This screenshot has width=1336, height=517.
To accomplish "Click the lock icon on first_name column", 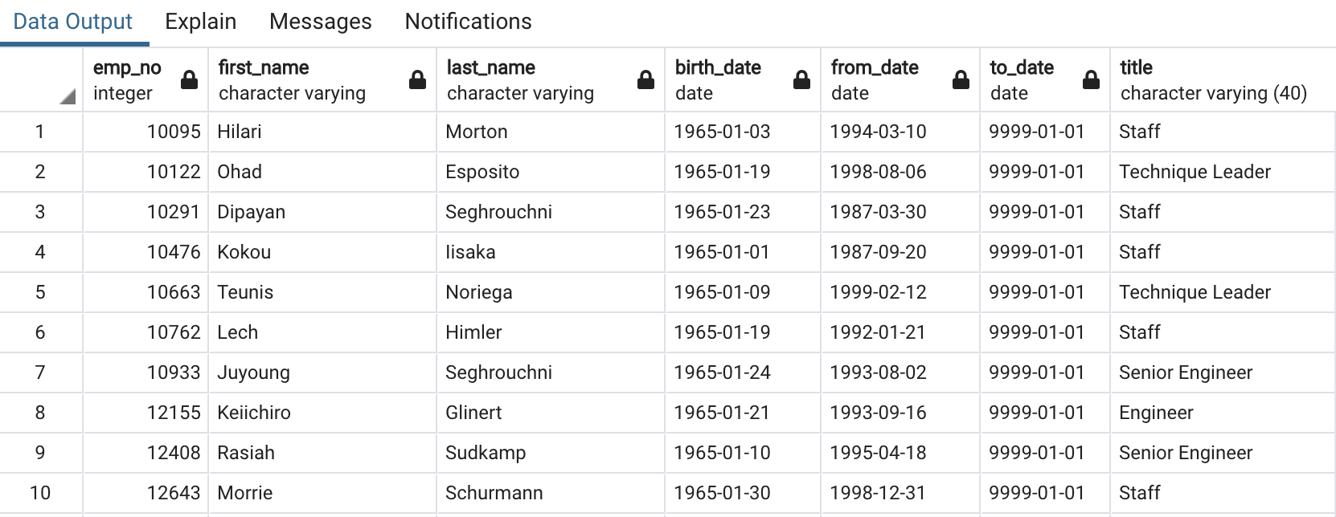I will click(418, 79).
